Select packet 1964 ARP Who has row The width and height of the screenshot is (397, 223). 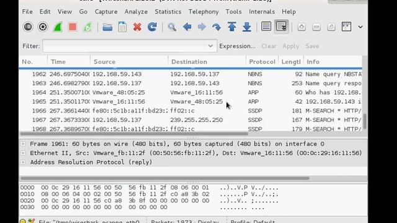190,92
